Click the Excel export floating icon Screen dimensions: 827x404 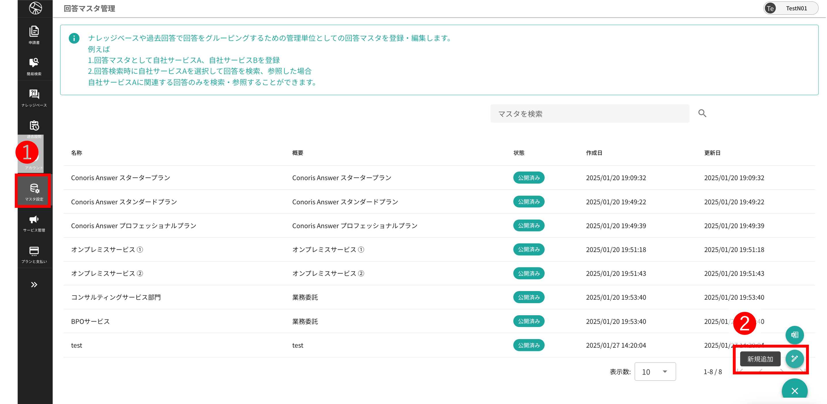click(x=795, y=335)
